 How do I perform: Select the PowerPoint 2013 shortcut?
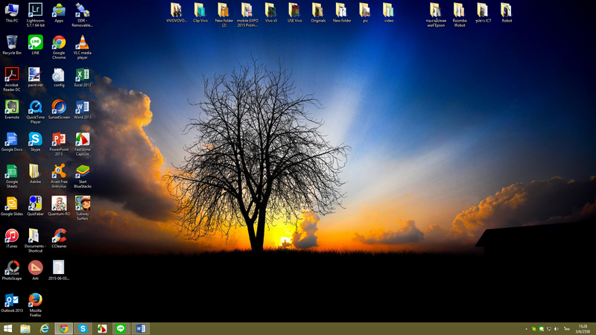click(x=59, y=144)
